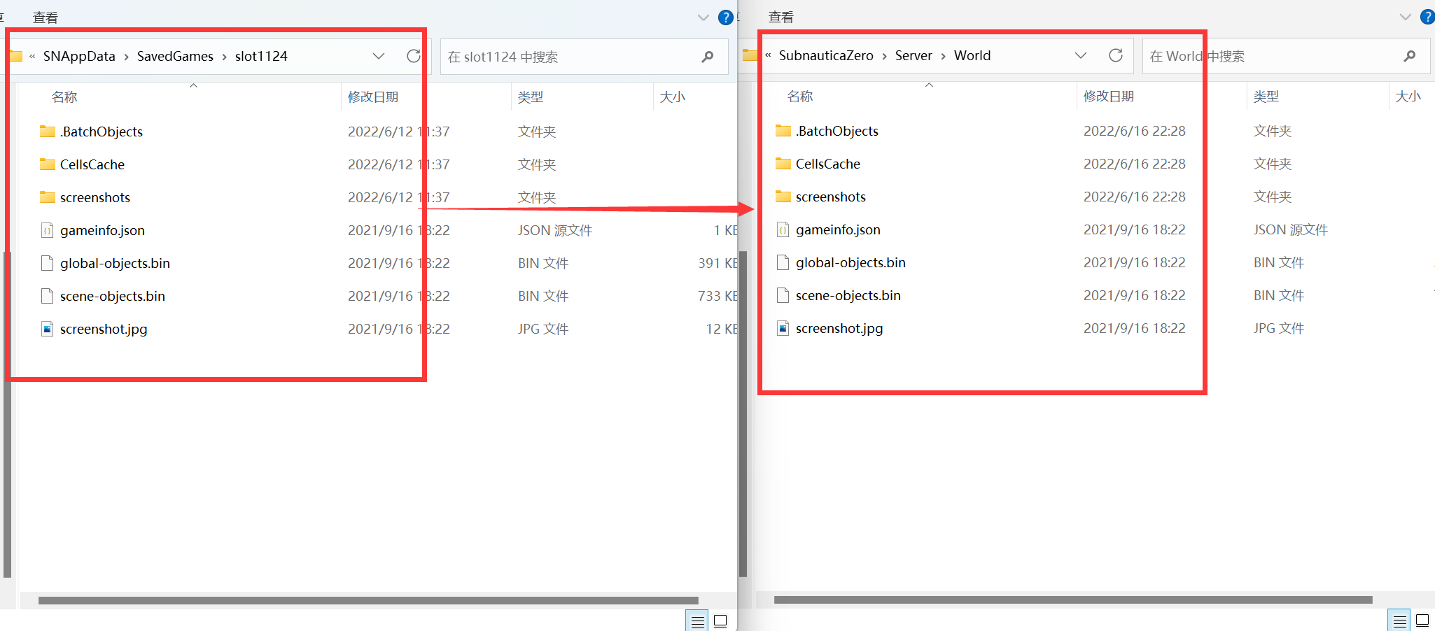Sort by 类型 column in World window
The width and height of the screenshot is (1435, 631).
(1266, 97)
